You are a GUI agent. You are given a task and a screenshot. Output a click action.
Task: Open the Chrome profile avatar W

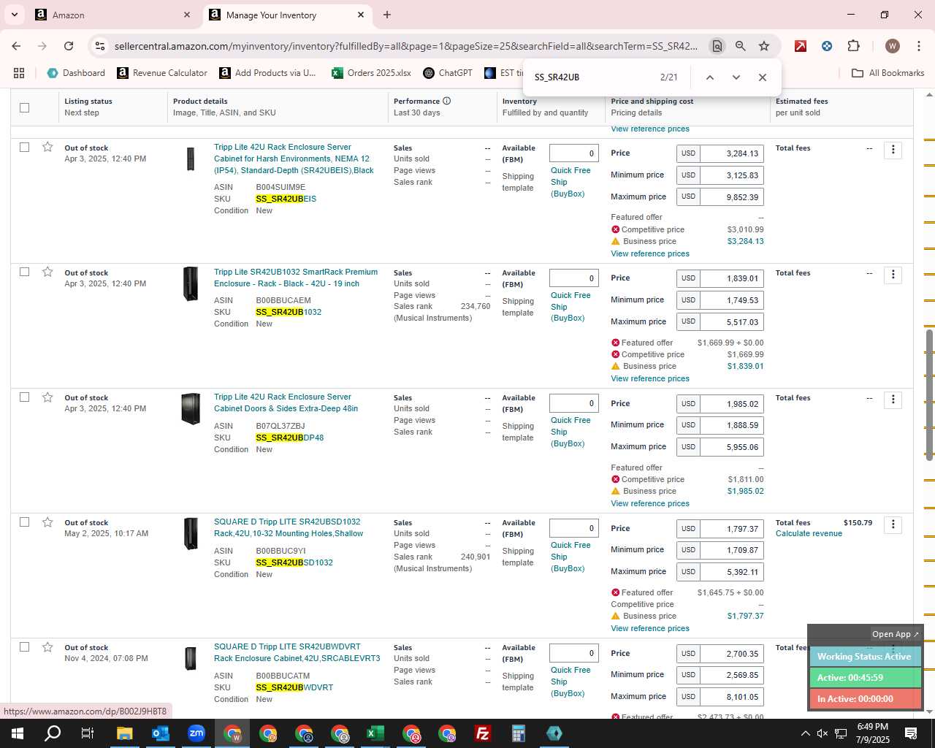(x=892, y=46)
